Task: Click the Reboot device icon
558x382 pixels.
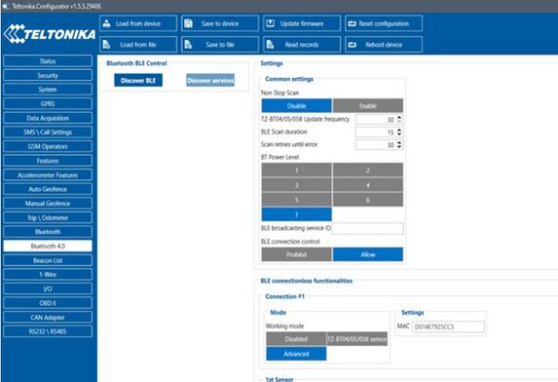Action: tap(352, 45)
